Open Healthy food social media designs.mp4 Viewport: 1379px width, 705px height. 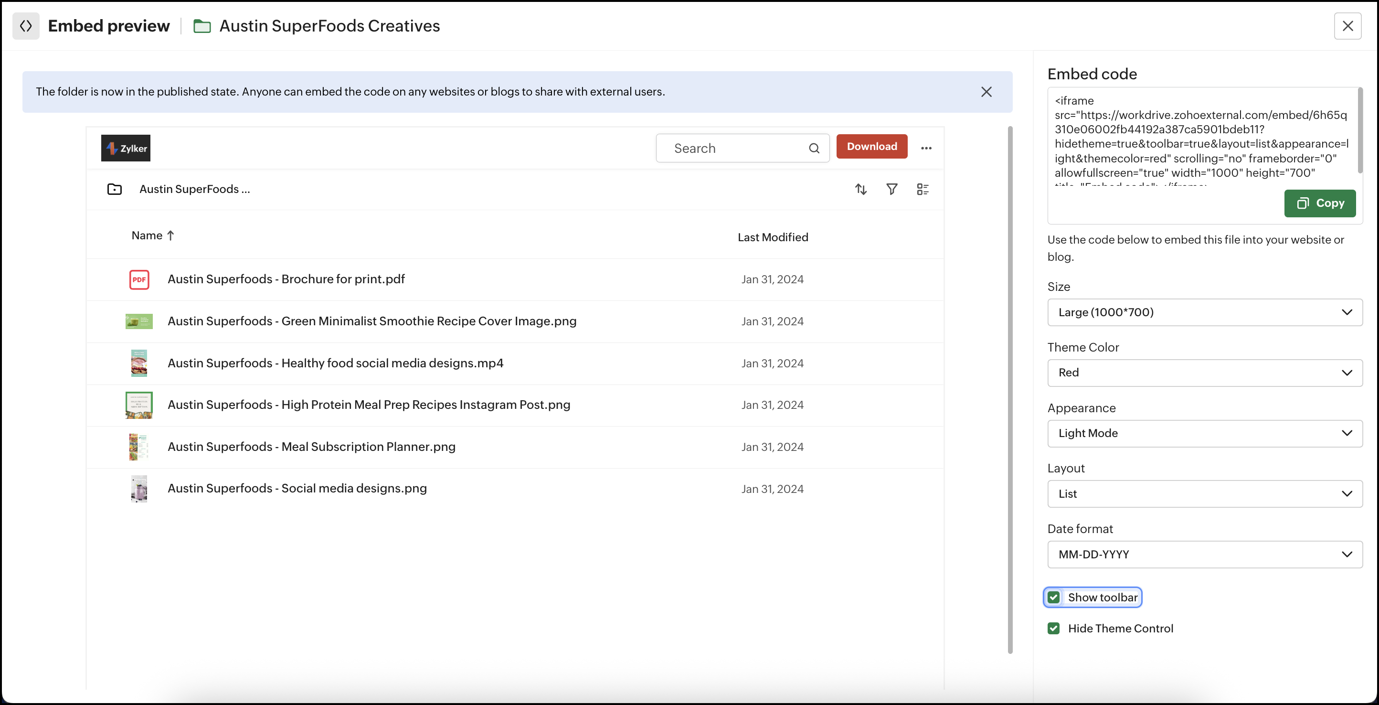click(335, 363)
